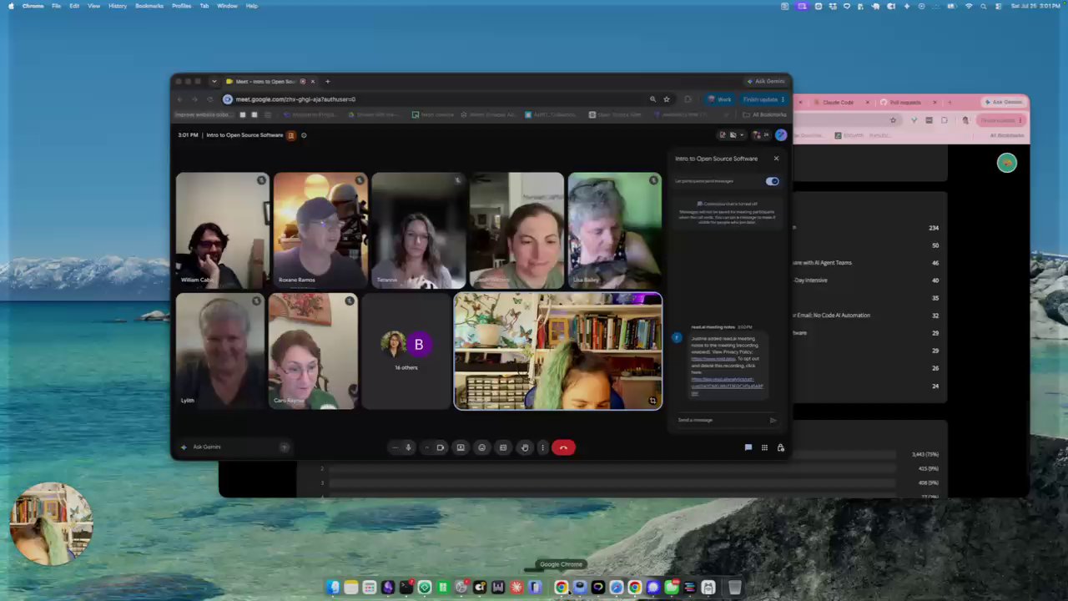
Task: Crop icon on the self-view tile
Action: [652, 401]
